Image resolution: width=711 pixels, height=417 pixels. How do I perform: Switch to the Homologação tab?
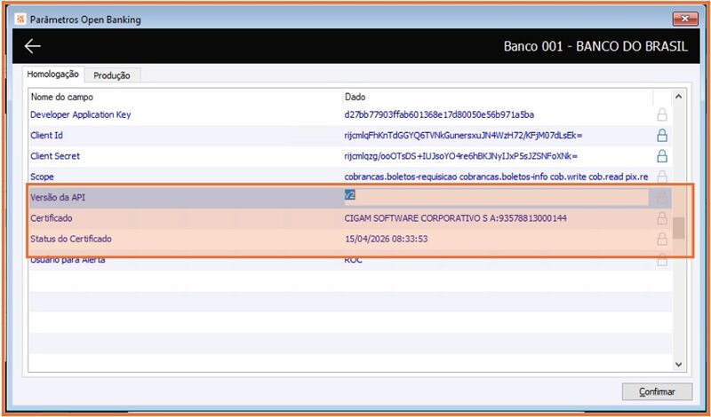pyautogui.click(x=52, y=75)
